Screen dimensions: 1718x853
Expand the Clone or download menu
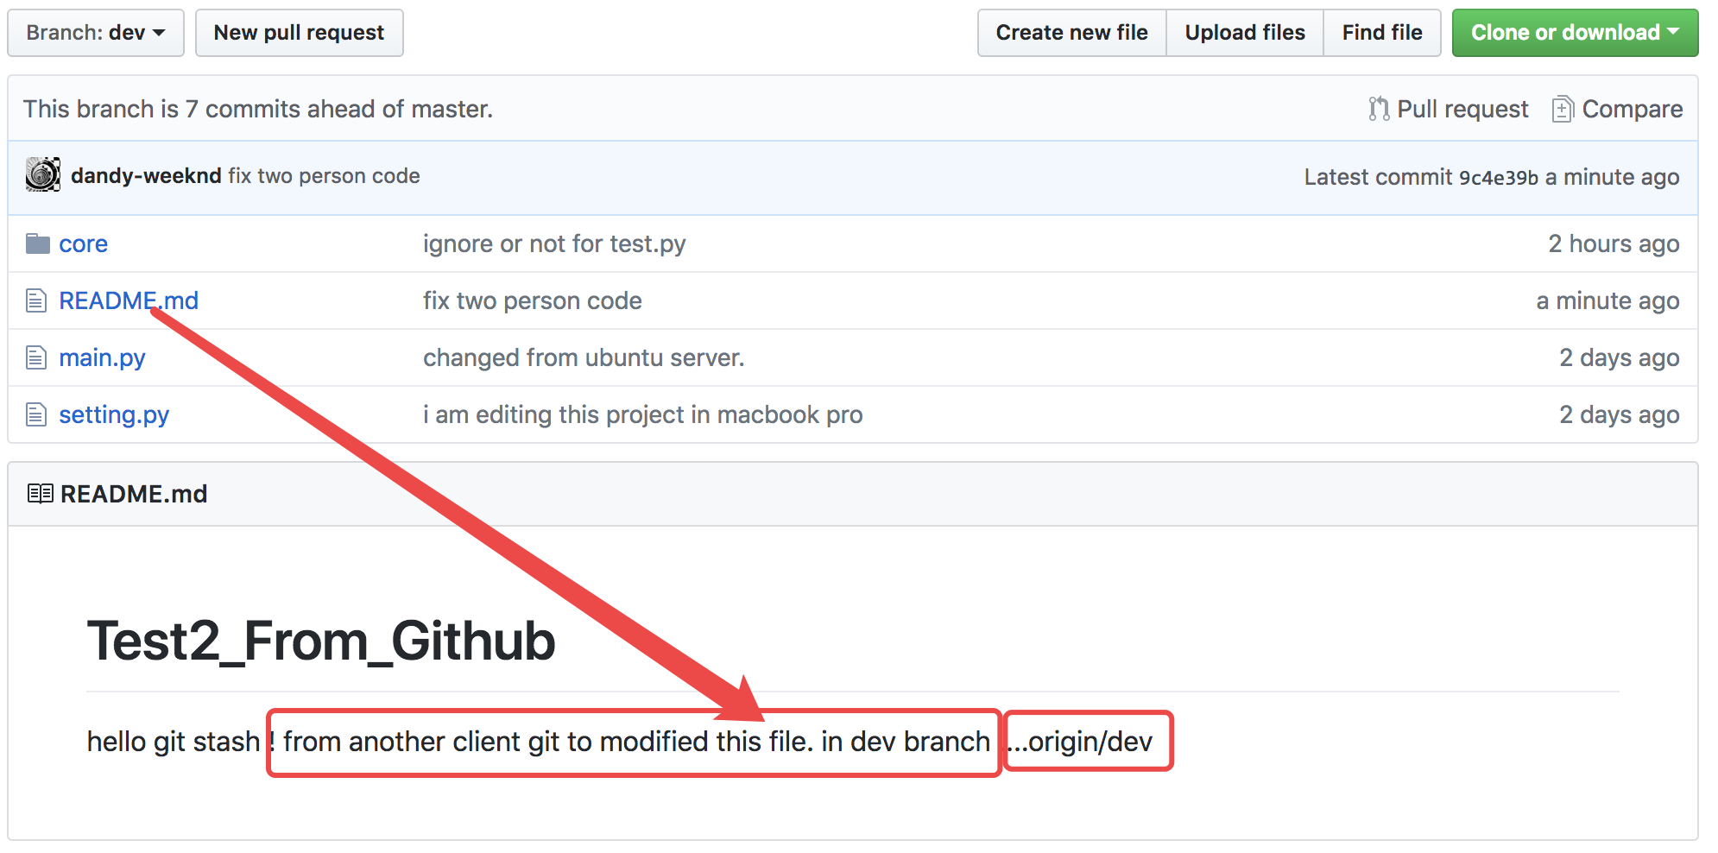(1575, 33)
